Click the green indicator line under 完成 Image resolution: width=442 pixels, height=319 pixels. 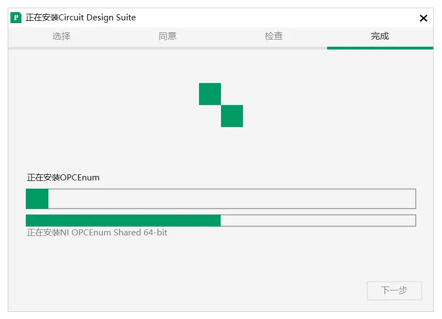pyautogui.click(x=380, y=48)
